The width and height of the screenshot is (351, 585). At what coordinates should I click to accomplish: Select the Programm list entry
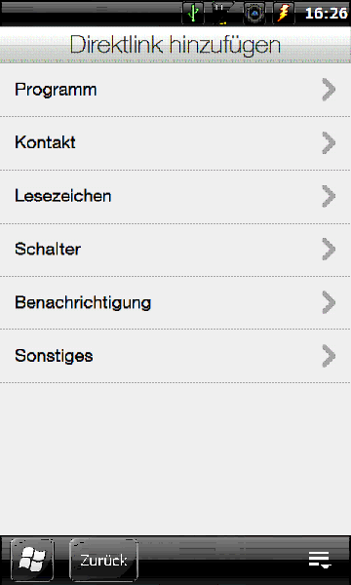point(175,90)
